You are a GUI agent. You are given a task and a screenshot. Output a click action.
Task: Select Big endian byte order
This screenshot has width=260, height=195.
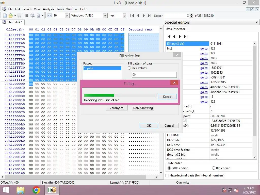[x=214, y=168]
